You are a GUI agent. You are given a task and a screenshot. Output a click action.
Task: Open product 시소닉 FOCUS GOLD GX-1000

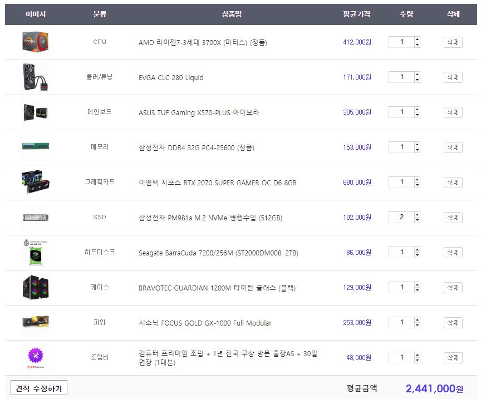(x=205, y=323)
